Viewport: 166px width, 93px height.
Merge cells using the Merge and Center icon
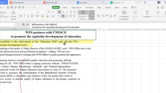83,13
